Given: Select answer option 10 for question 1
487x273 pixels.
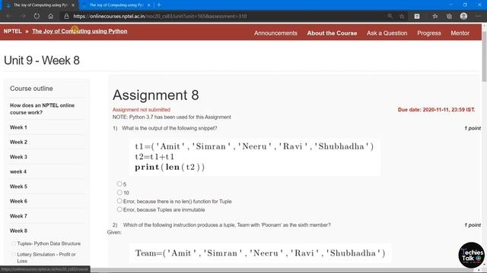Looking at the screenshot, I should tap(119, 192).
